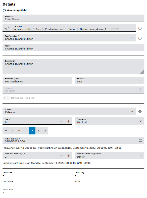Screen dimensions: 147x198
Task: Open the Execution time range unit dropdown
Action: [109, 156]
